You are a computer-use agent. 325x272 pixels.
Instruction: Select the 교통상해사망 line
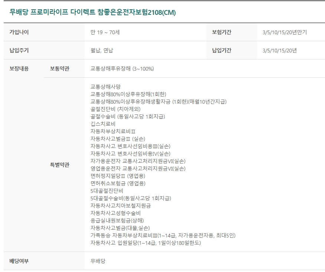[105, 87]
